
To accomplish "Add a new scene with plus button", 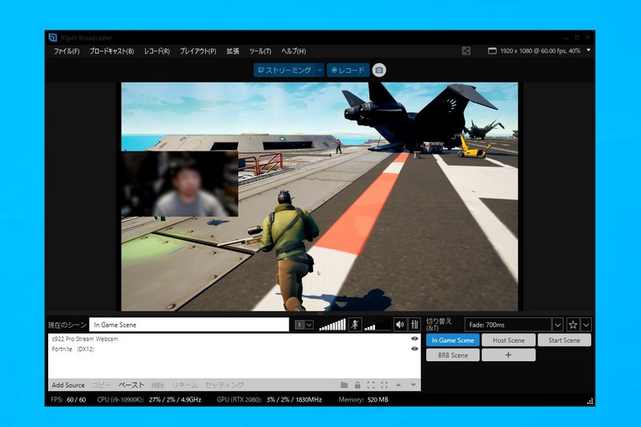I will [x=509, y=355].
